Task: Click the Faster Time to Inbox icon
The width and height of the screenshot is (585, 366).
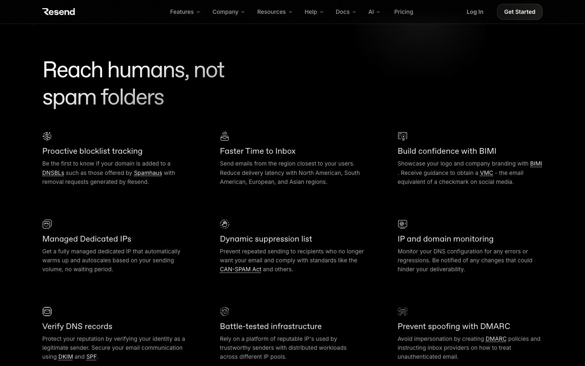Action: 225,136
